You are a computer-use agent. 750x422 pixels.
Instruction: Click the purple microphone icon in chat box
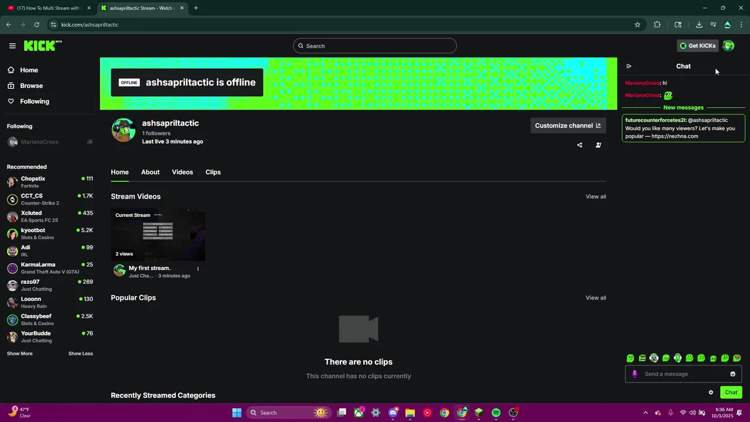[x=635, y=374]
